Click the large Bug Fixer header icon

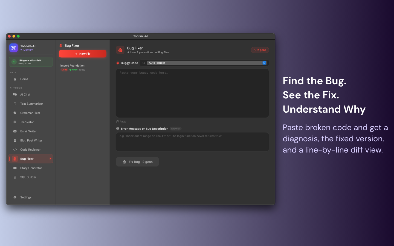(x=120, y=50)
